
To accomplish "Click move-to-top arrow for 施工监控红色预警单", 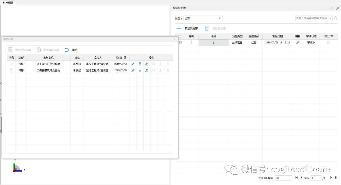I will point(140,64).
